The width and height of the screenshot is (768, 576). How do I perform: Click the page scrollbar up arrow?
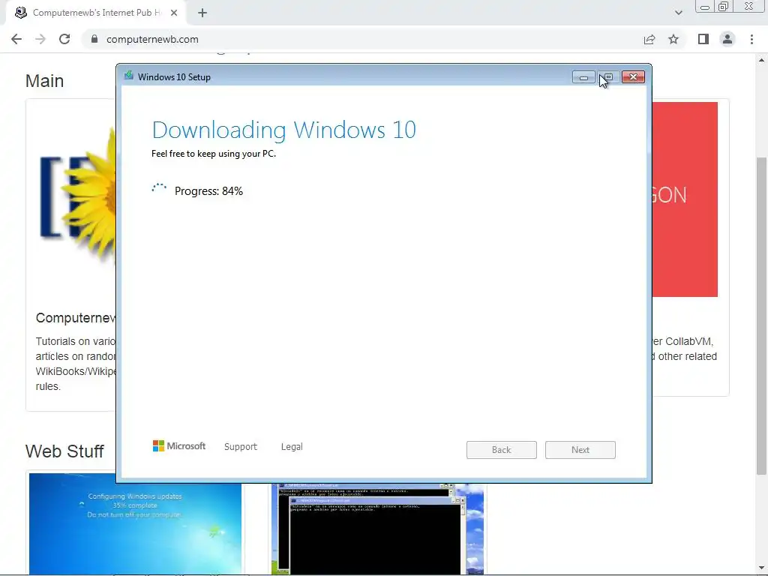coord(761,60)
